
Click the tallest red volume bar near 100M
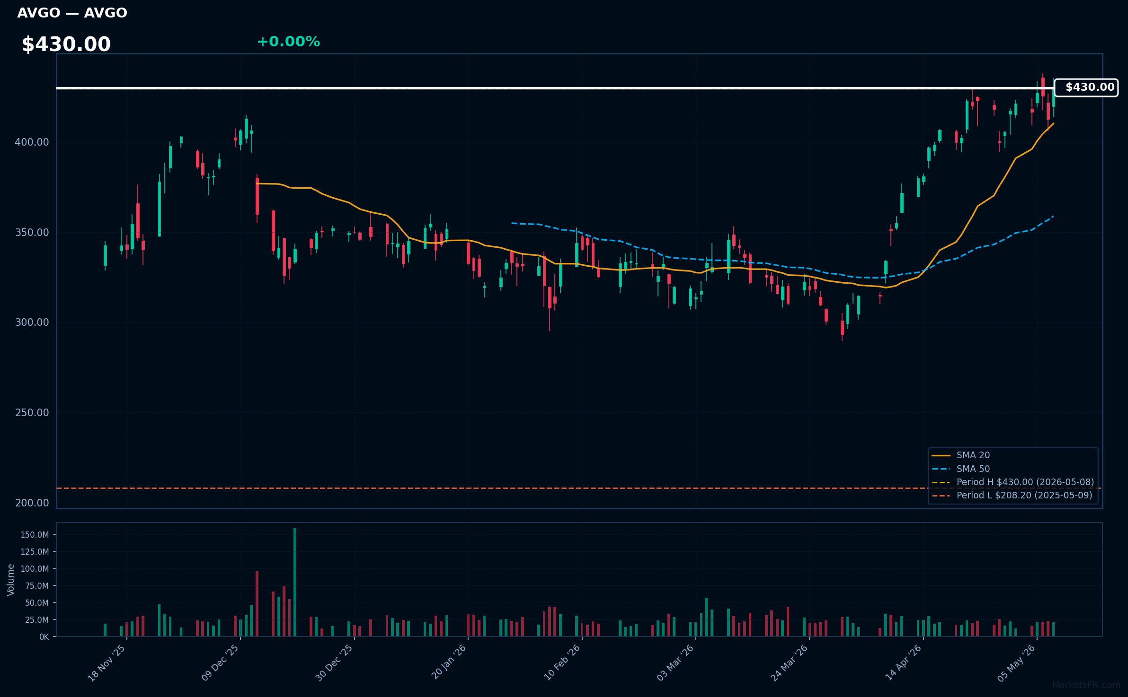(257, 604)
